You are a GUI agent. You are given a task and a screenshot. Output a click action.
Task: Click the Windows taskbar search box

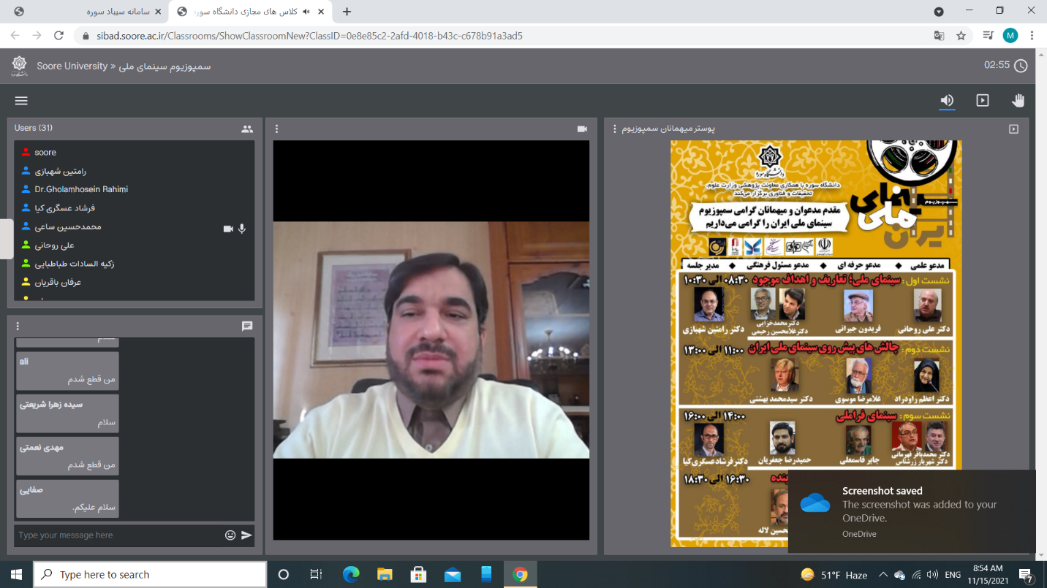point(150,575)
